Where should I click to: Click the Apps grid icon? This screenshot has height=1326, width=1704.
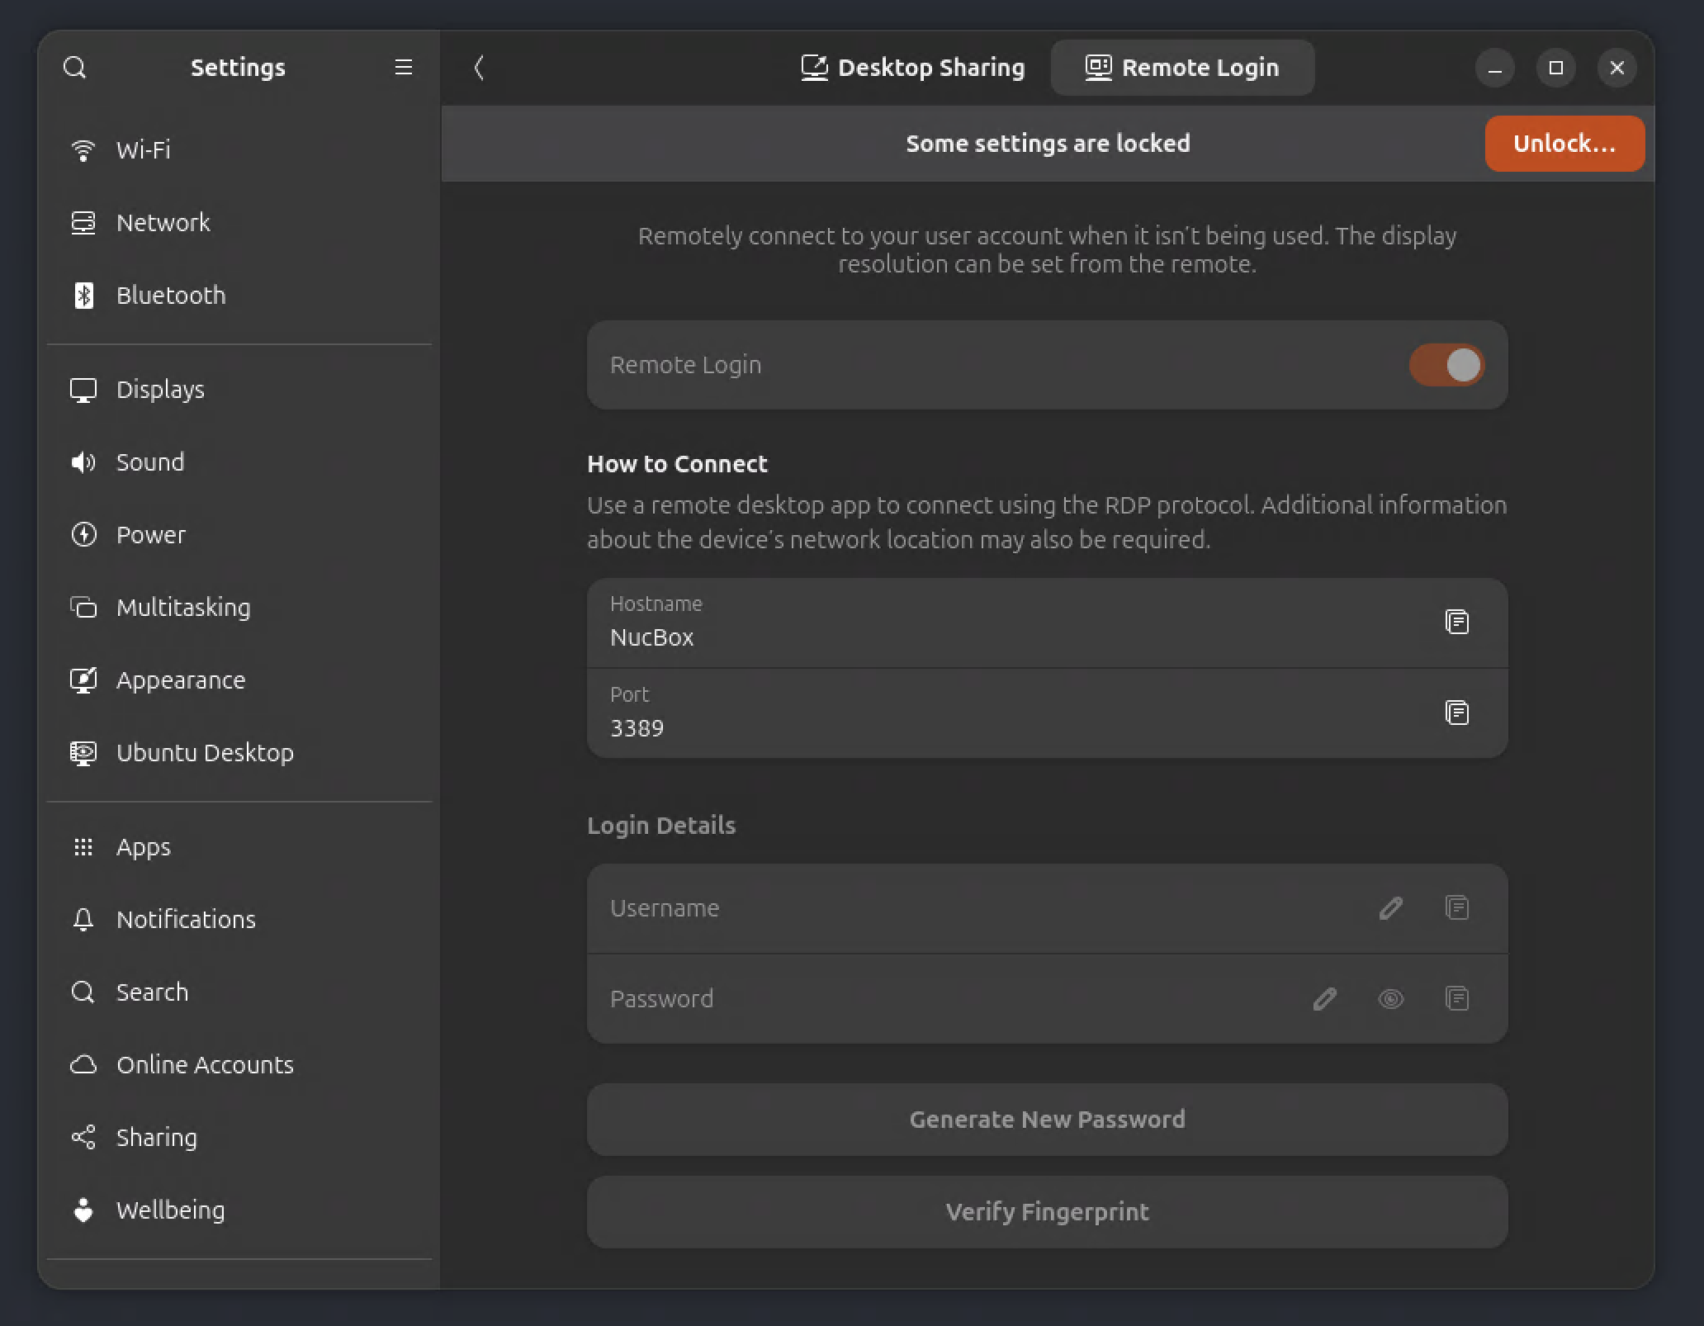point(83,847)
